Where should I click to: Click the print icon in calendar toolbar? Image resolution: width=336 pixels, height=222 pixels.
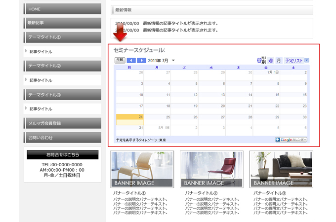point(261,60)
